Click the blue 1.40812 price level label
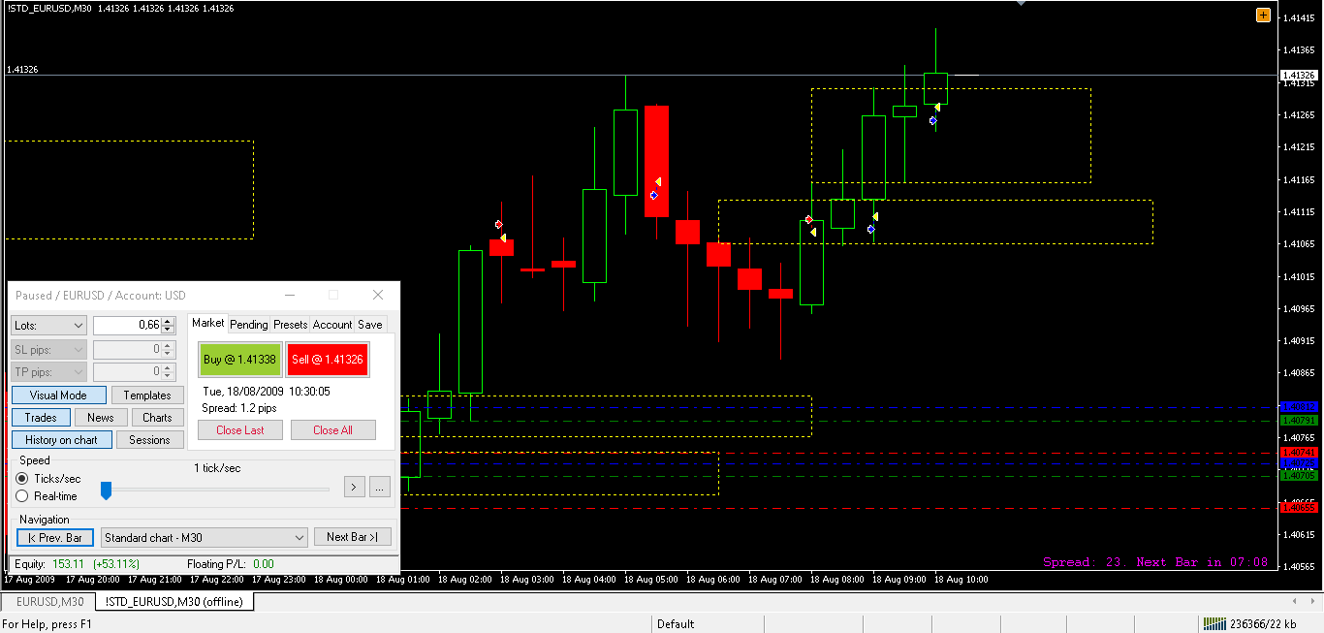This screenshot has height=633, width=1324. click(x=1299, y=407)
